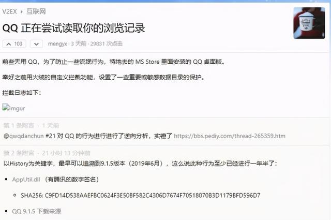This screenshot has width=331, height=220.
Task: Open the V2EX home breadcrumb
Action: pyautogui.click(x=9, y=11)
